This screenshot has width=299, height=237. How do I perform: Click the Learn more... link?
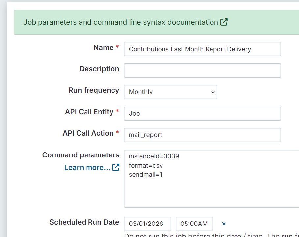tap(87, 168)
